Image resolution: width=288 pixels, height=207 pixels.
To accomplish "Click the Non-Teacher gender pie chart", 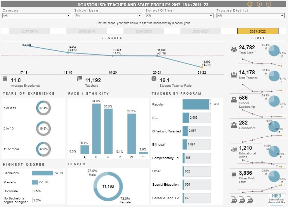I will (x=274, y=76).
